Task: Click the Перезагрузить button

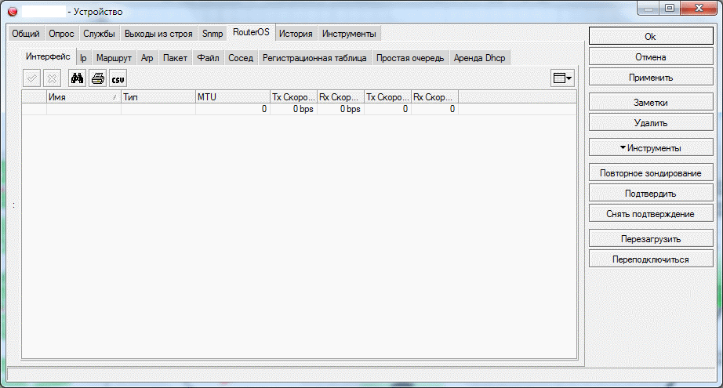Action: coord(651,239)
